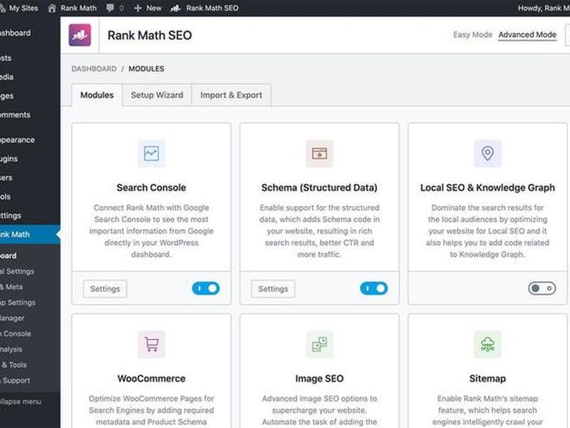Click the plus icon next to New
Image resolution: width=570 pixels, height=428 pixels.
138,8
